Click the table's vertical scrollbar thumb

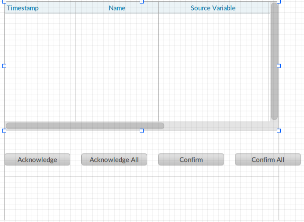coord(274,61)
